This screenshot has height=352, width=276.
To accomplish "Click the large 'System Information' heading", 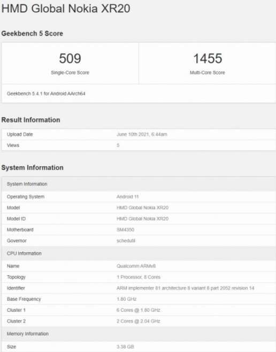I will pos(32,168).
